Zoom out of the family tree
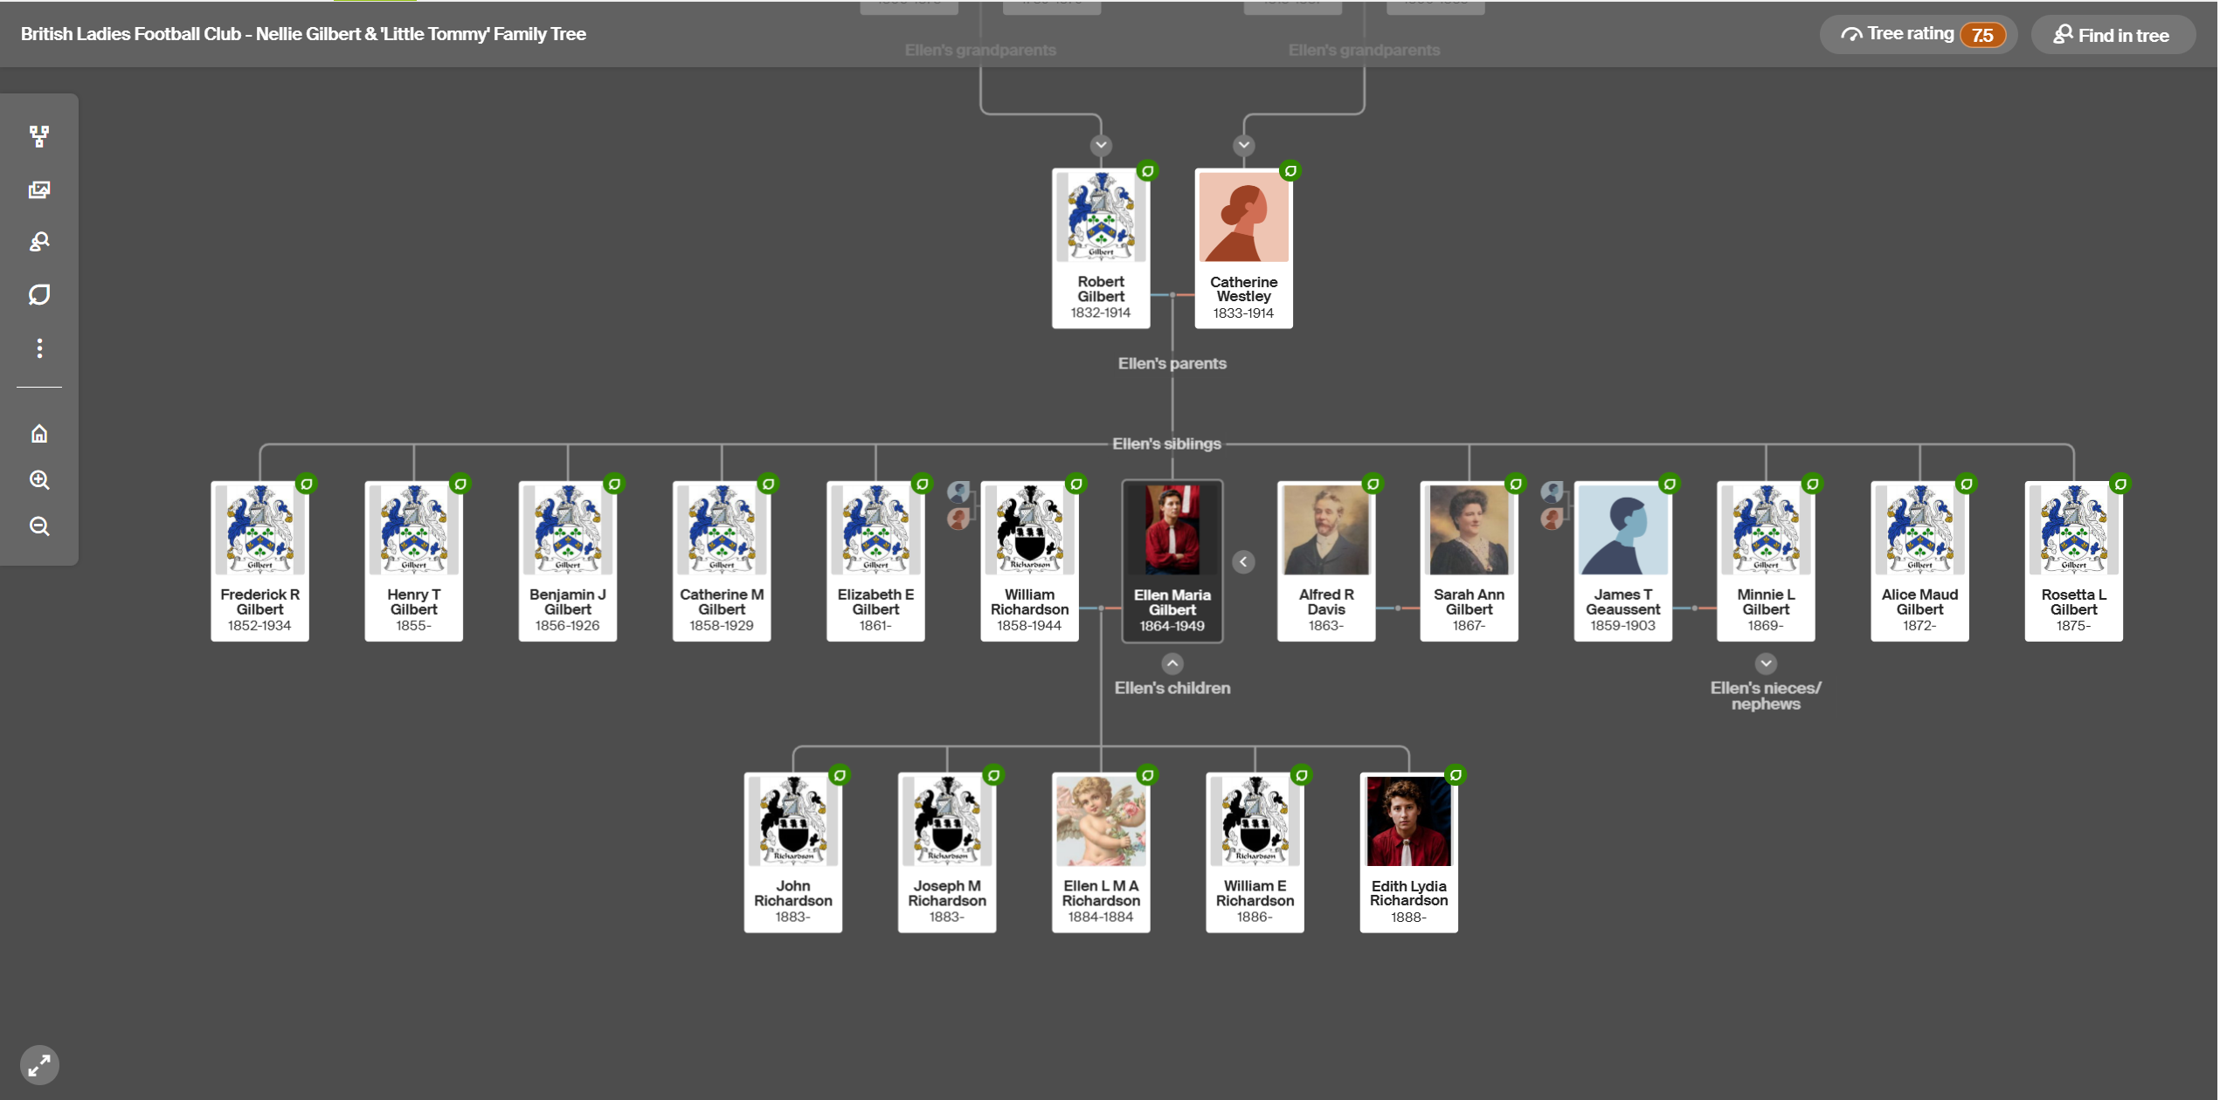This screenshot has height=1100, width=2220. pos(39,526)
